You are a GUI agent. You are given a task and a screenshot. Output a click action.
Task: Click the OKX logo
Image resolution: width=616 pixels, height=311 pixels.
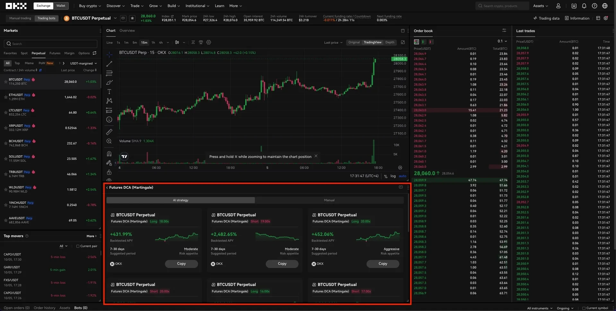coord(16,6)
